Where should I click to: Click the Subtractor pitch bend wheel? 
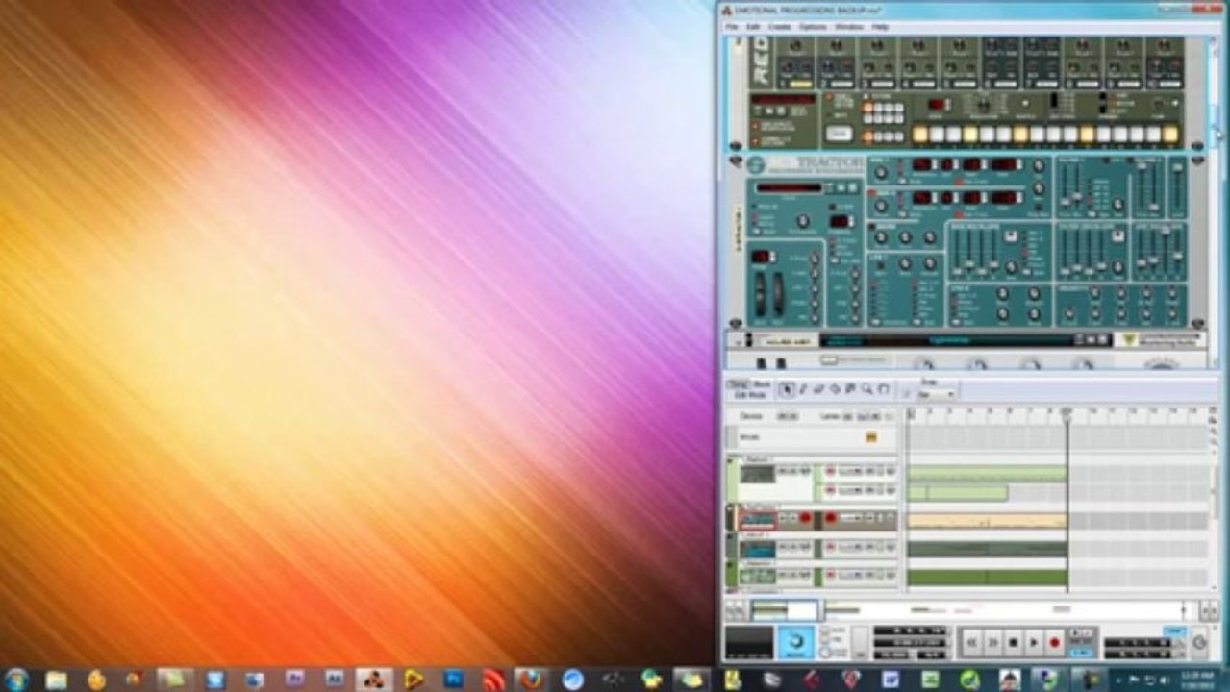point(762,295)
